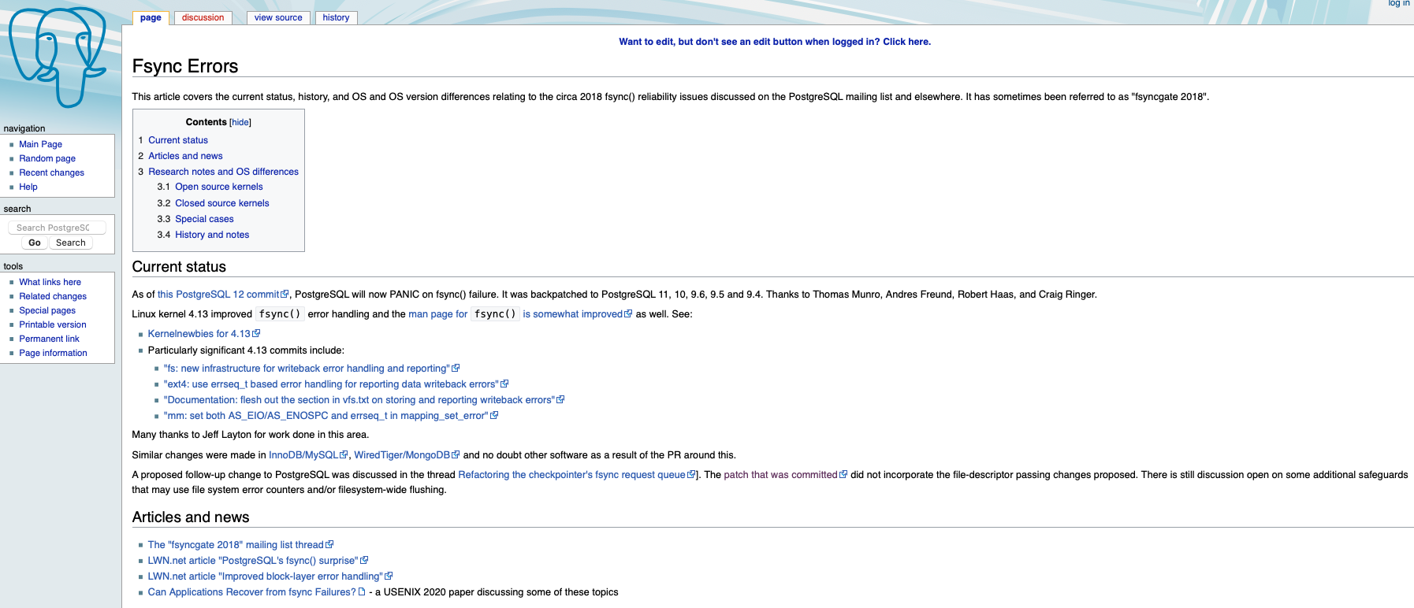Image resolution: width=1414 pixels, height=608 pixels.
Task: Open the page tab
Action: tap(151, 17)
